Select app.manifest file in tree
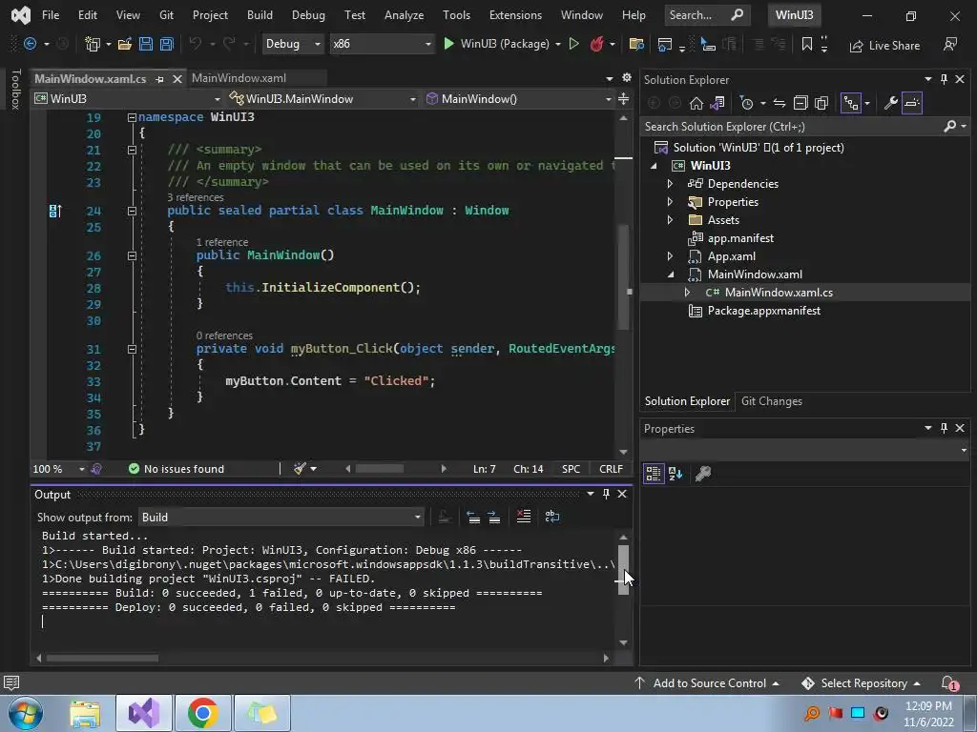Image resolution: width=977 pixels, height=732 pixels. [740, 238]
